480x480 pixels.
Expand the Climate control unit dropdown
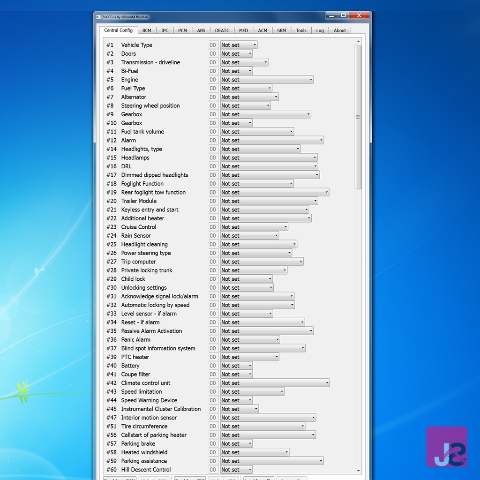pyautogui.click(x=275, y=383)
